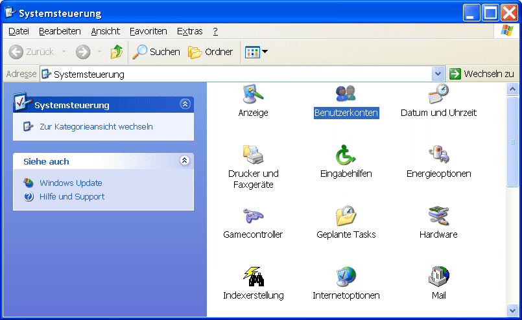Open the Eingabehilfen accessibility icon
This screenshot has width=522, height=320.
346,155
